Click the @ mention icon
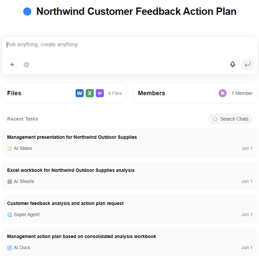259x260 pixels. pos(26,64)
